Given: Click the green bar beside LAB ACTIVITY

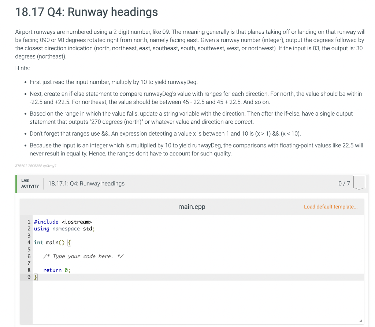Looking at the screenshot, I should 16,183.
